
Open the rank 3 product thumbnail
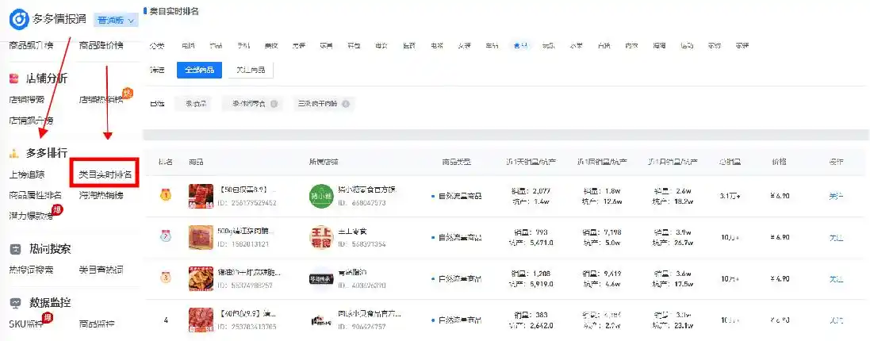(x=201, y=279)
